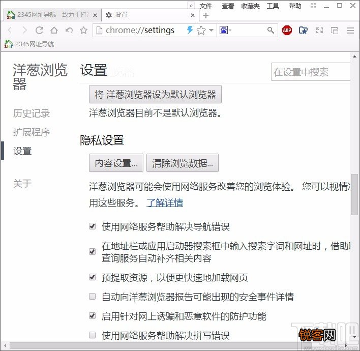Image resolution: width=360 pixels, height=351 pixels.
Task: Click the undo closed tab icon
Action: click(69, 30)
